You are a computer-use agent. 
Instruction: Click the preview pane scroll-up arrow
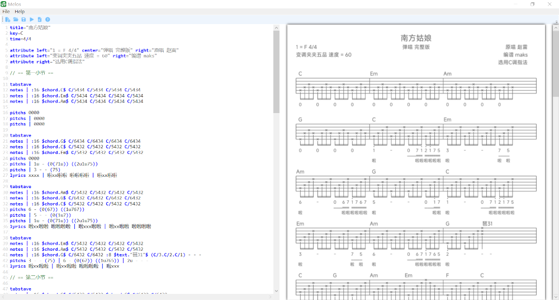click(556, 26)
